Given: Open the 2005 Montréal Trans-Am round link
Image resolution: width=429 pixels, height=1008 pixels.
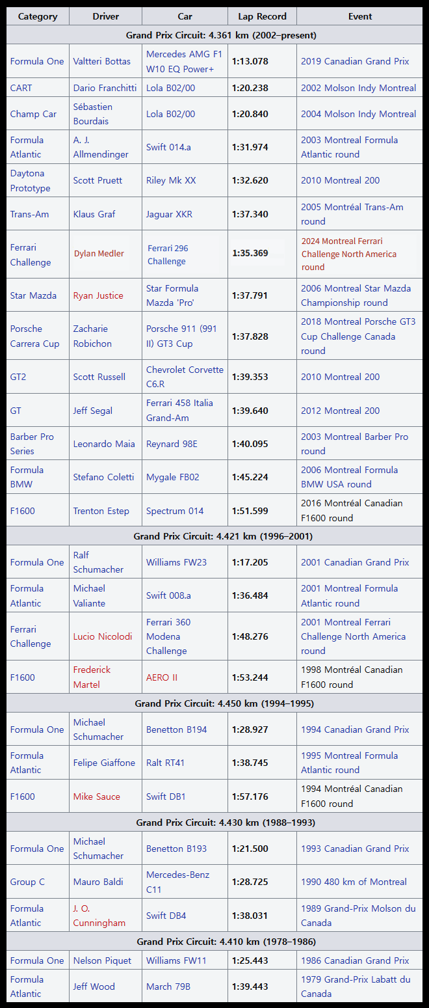Looking at the screenshot, I should (352, 214).
